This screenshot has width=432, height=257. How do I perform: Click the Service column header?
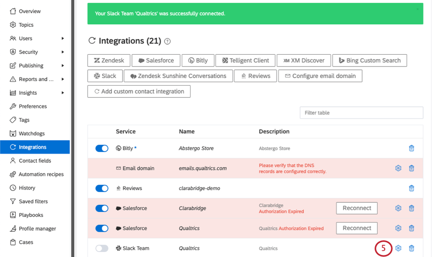[x=126, y=131]
